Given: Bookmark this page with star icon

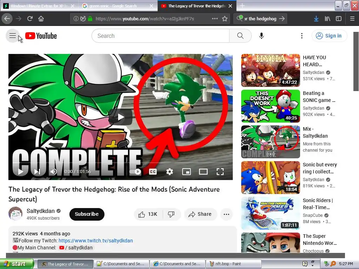Looking at the screenshot, I should click(x=225, y=19).
